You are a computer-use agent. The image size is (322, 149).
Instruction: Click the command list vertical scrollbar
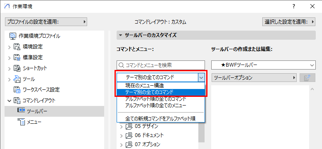(x=201, y=132)
